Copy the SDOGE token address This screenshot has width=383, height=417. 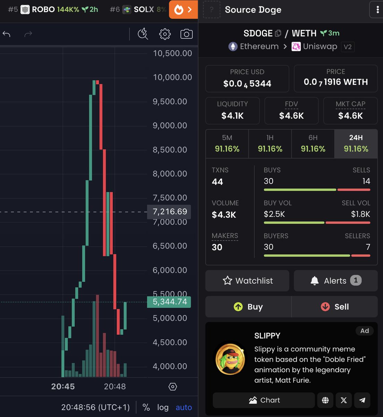tap(278, 33)
